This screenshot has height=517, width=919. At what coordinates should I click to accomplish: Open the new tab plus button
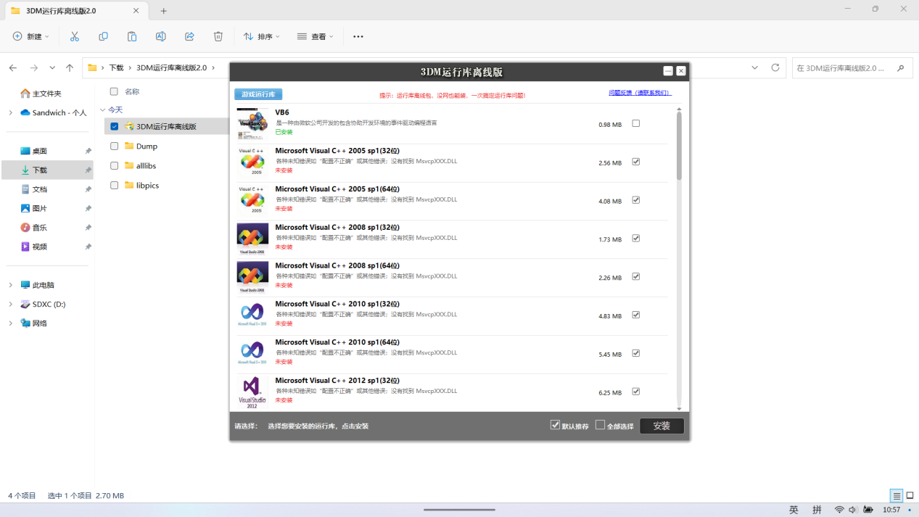pos(163,11)
